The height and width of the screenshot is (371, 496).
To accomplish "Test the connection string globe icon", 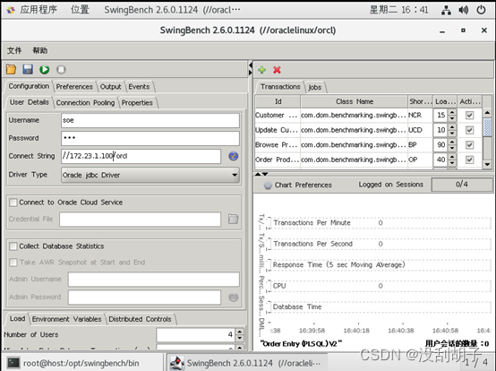I will click(x=234, y=156).
